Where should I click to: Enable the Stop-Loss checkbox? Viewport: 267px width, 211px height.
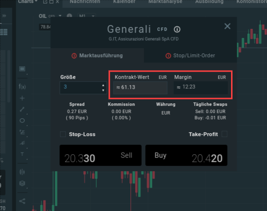coord(63,134)
